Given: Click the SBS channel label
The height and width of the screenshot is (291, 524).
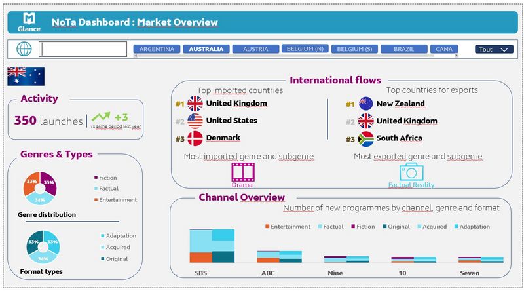Looking at the screenshot, I should click(x=201, y=273).
